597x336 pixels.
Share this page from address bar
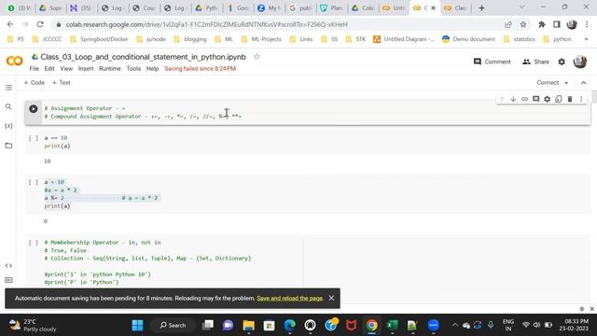click(x=507, y=24)
